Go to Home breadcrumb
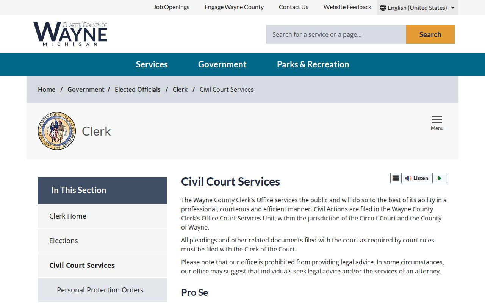 point(47,89)
